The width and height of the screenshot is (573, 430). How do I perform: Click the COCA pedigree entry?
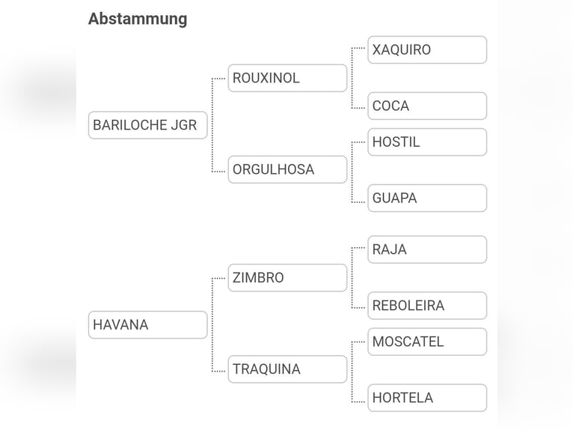pos(427,106)
